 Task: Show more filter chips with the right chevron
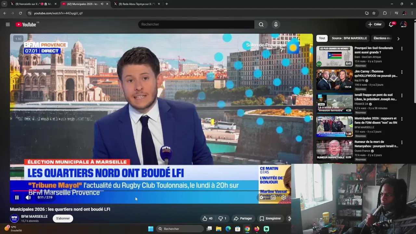click(398, 38)
